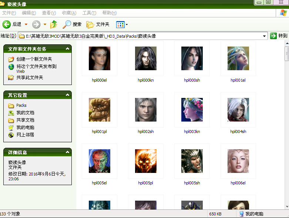Open the Search (搜索) pane

tap(72, 24)
